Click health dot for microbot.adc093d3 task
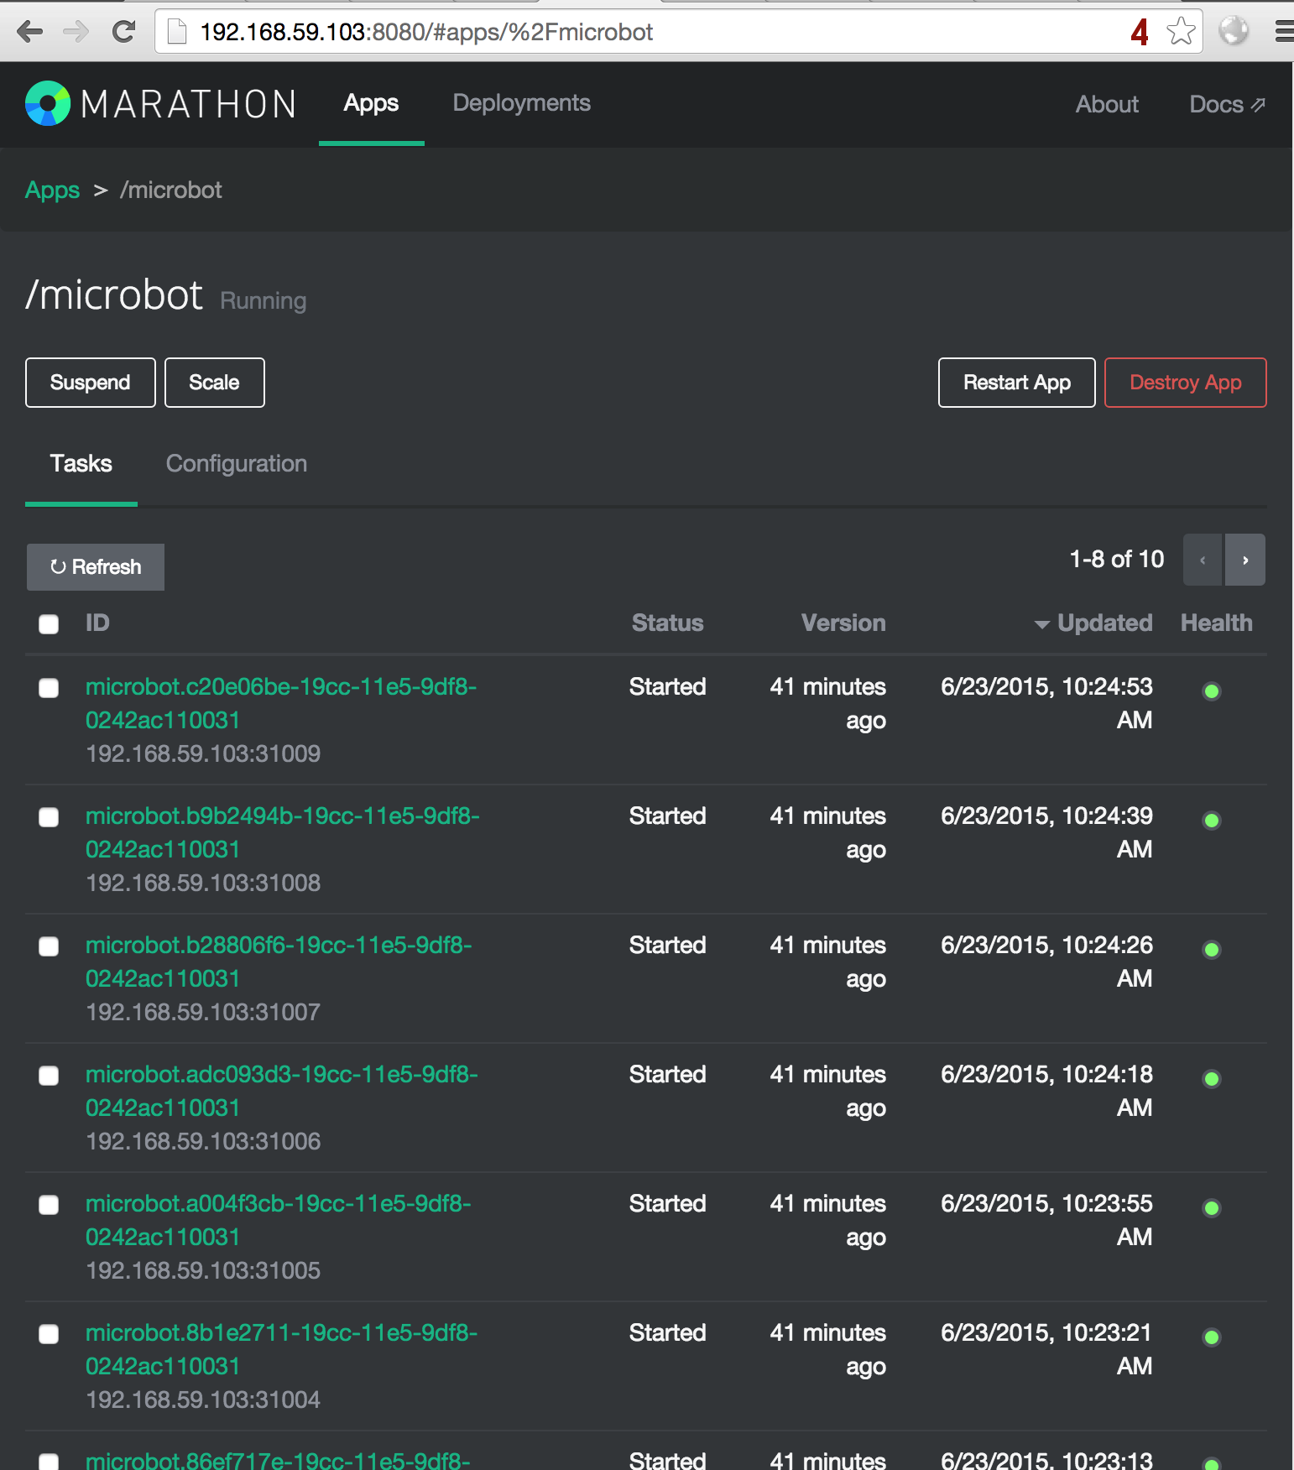 tap(1211, 1079)
